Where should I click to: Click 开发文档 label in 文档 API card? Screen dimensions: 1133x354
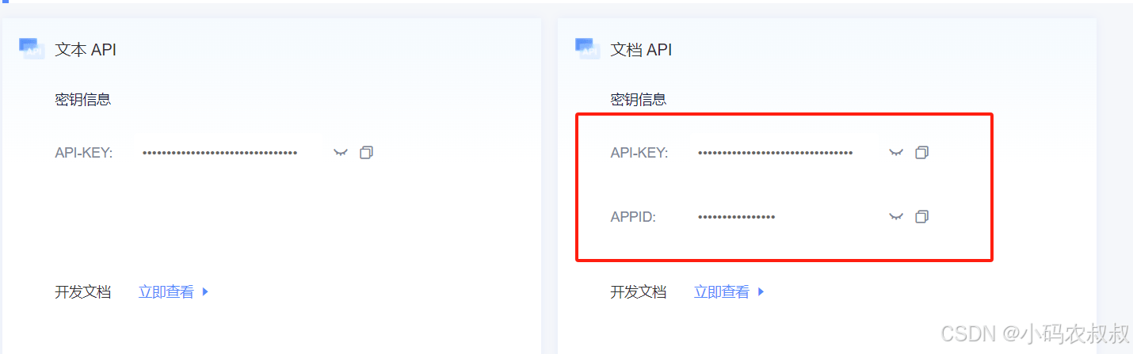click(x=638, y=292)
